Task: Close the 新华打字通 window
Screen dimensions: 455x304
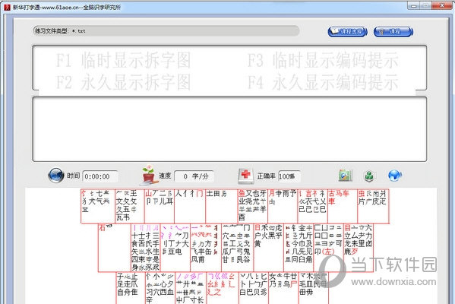Action: click(x=441, y=5)
